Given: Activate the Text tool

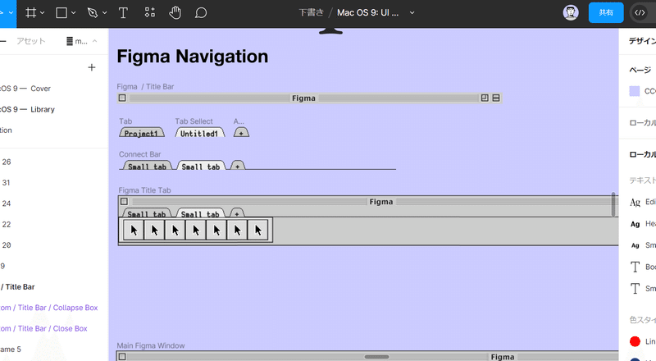Looking at the screenshot, I should (x=123, y=12).
